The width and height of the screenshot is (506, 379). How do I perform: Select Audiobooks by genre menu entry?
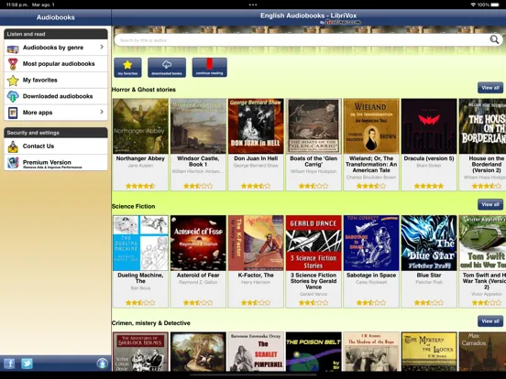tap(56, 48)
